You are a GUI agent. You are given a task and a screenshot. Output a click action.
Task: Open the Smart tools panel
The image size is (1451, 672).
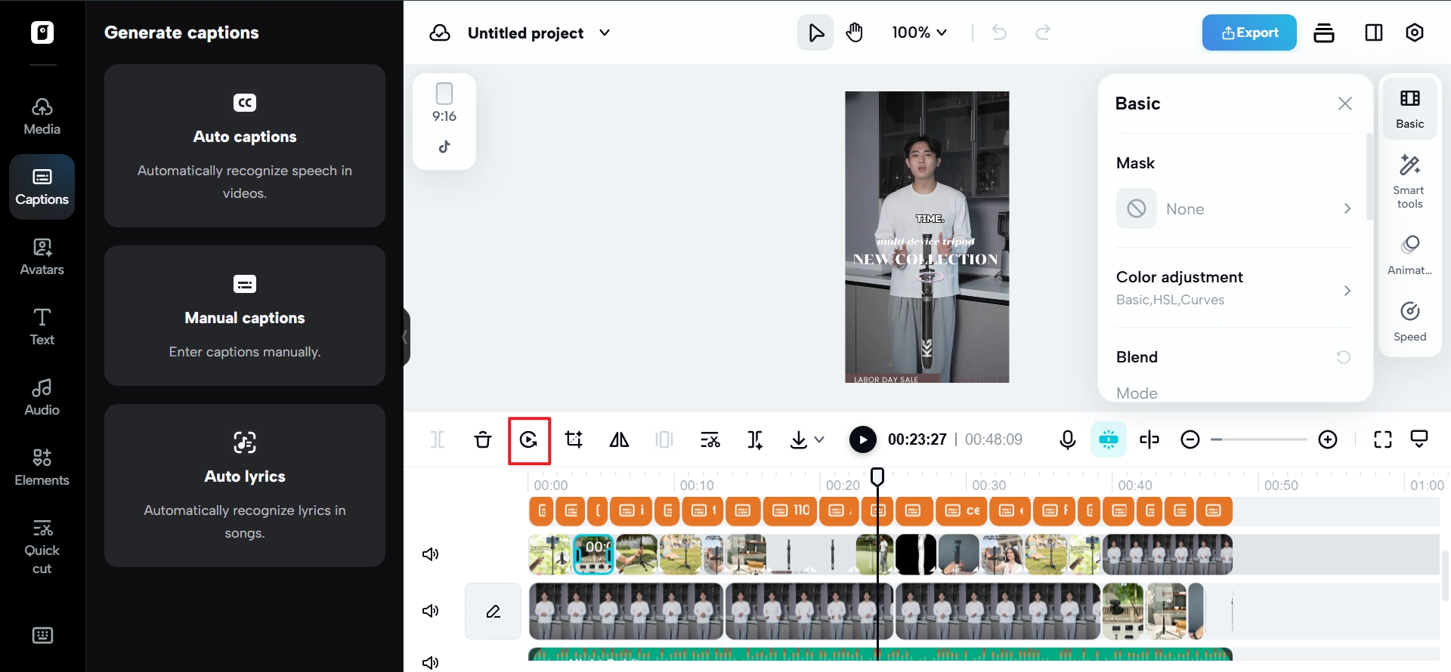1409,181
